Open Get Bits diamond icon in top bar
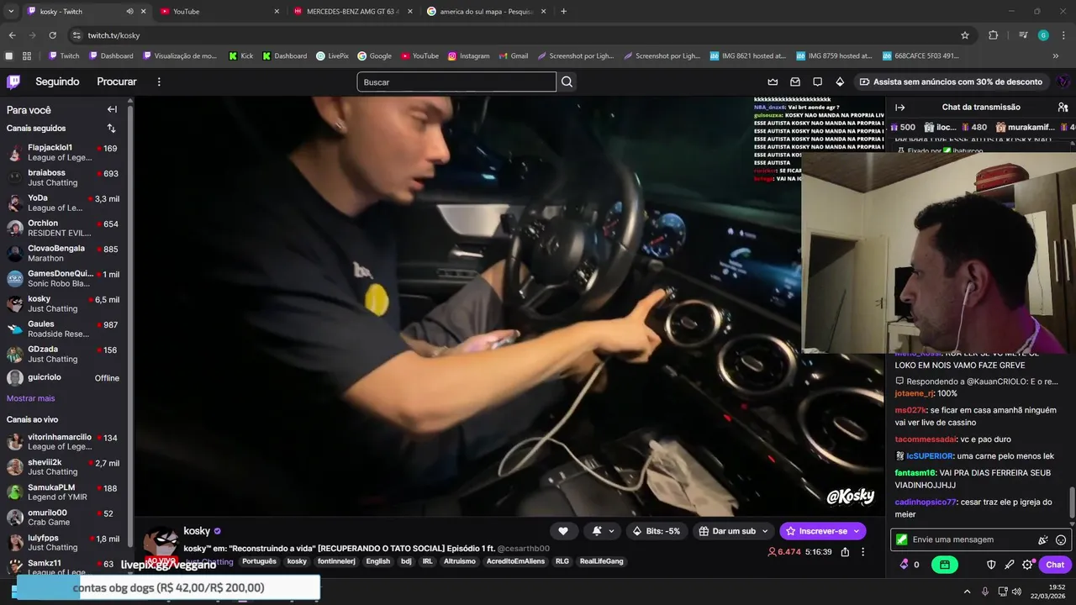Viewport: 1076px width, 605px height. pos(840,82)
